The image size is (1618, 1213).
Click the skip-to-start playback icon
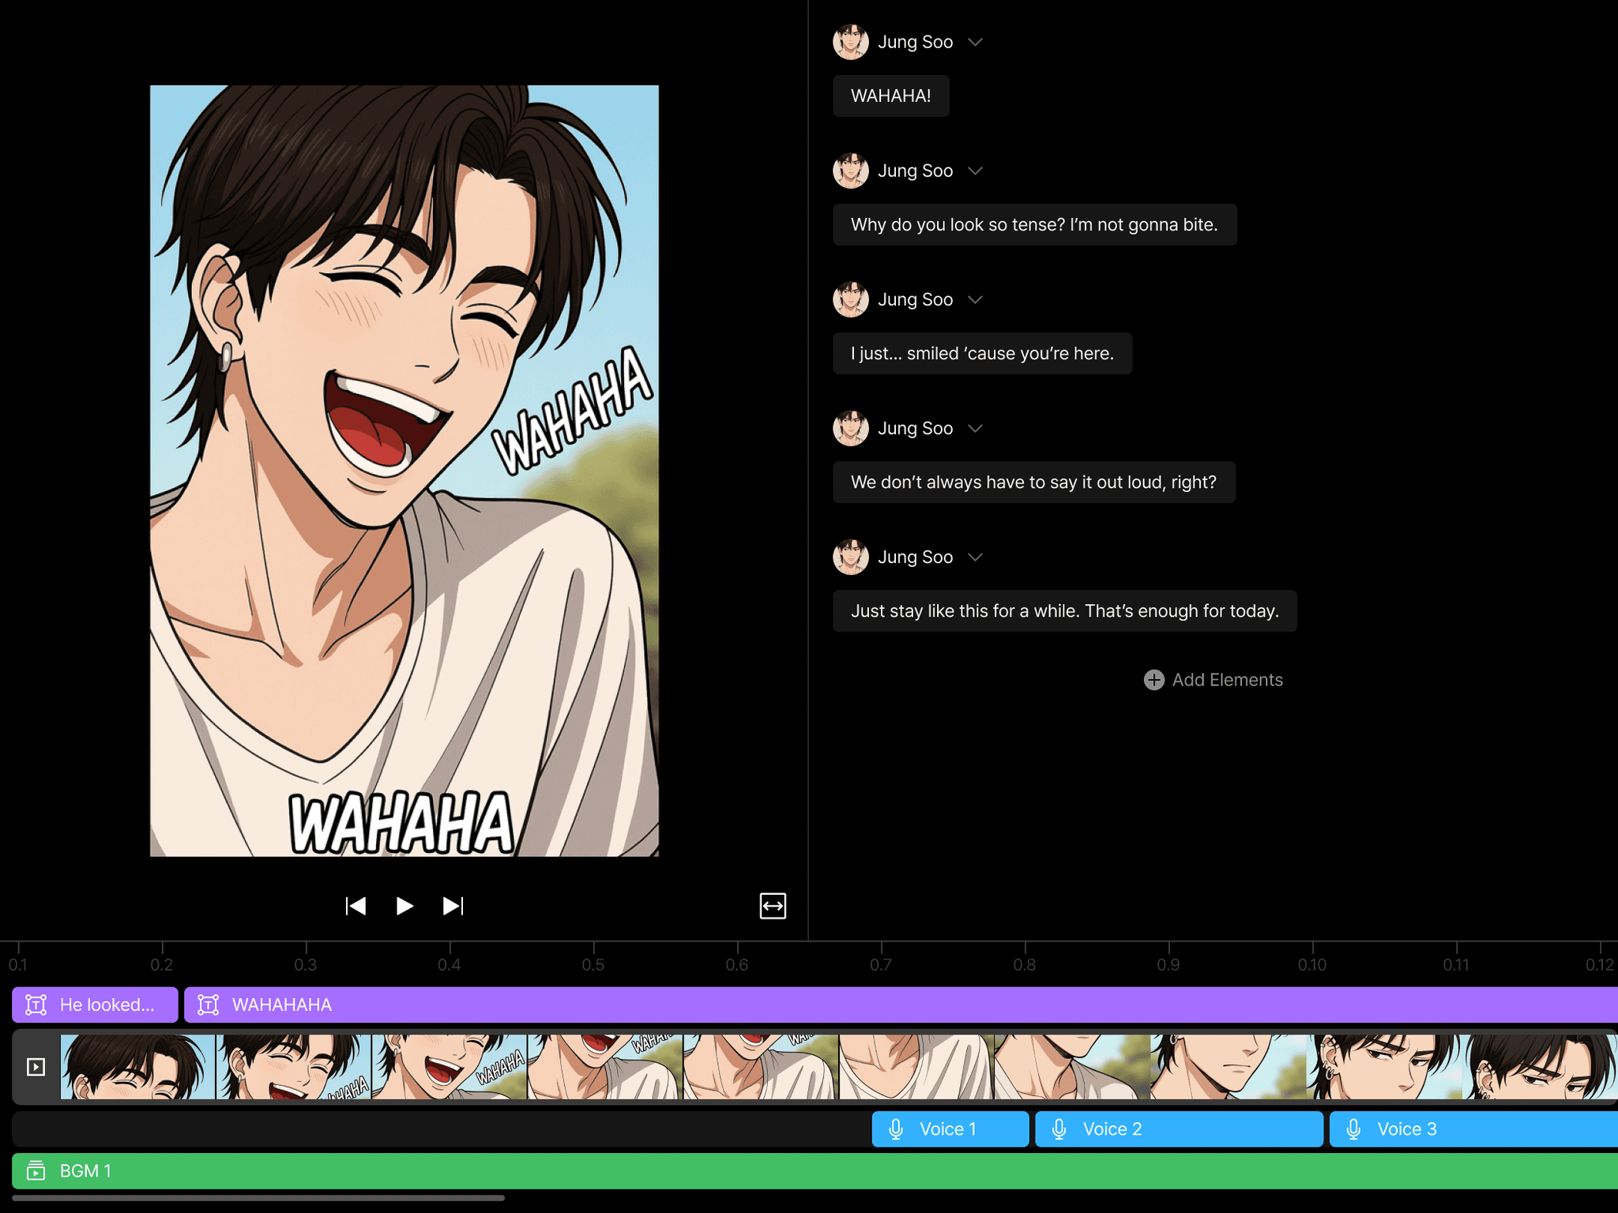[x=356, y=906]
